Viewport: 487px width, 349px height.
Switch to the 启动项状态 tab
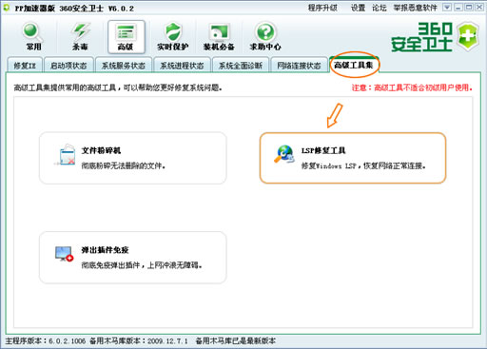click(x=68, y=66)
